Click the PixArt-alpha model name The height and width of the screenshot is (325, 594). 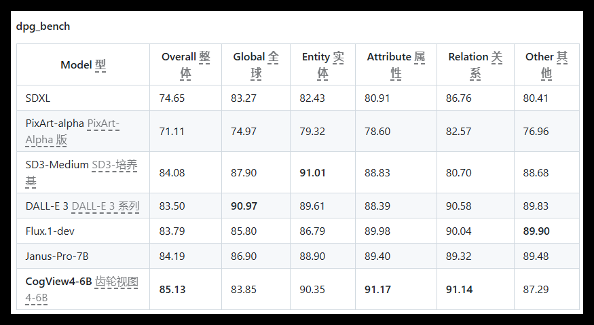coord(54,123)
